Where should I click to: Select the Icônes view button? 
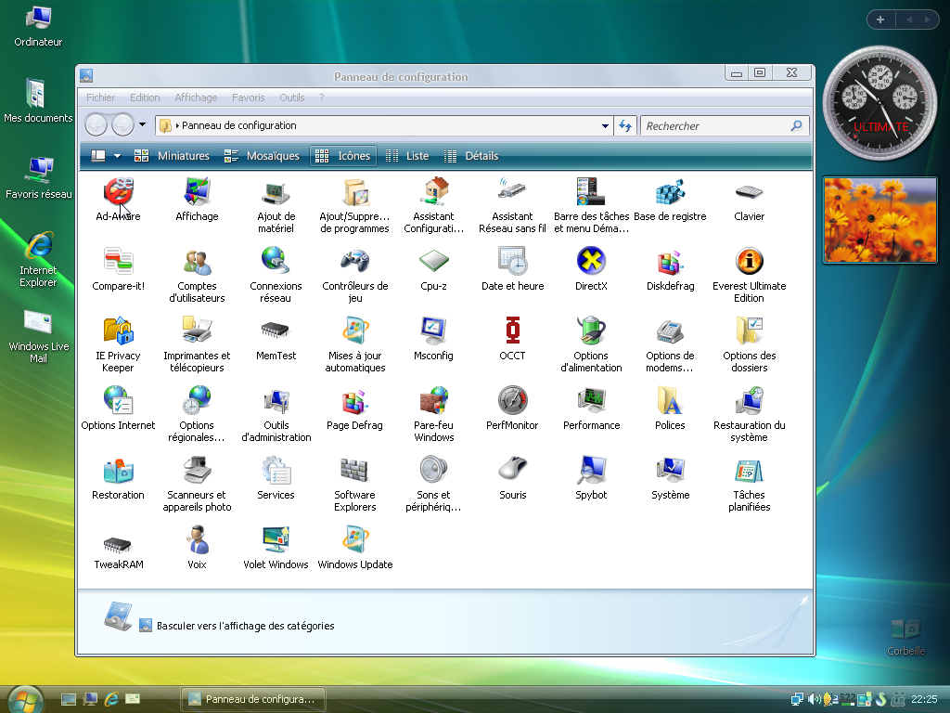(x=343, y=156)
